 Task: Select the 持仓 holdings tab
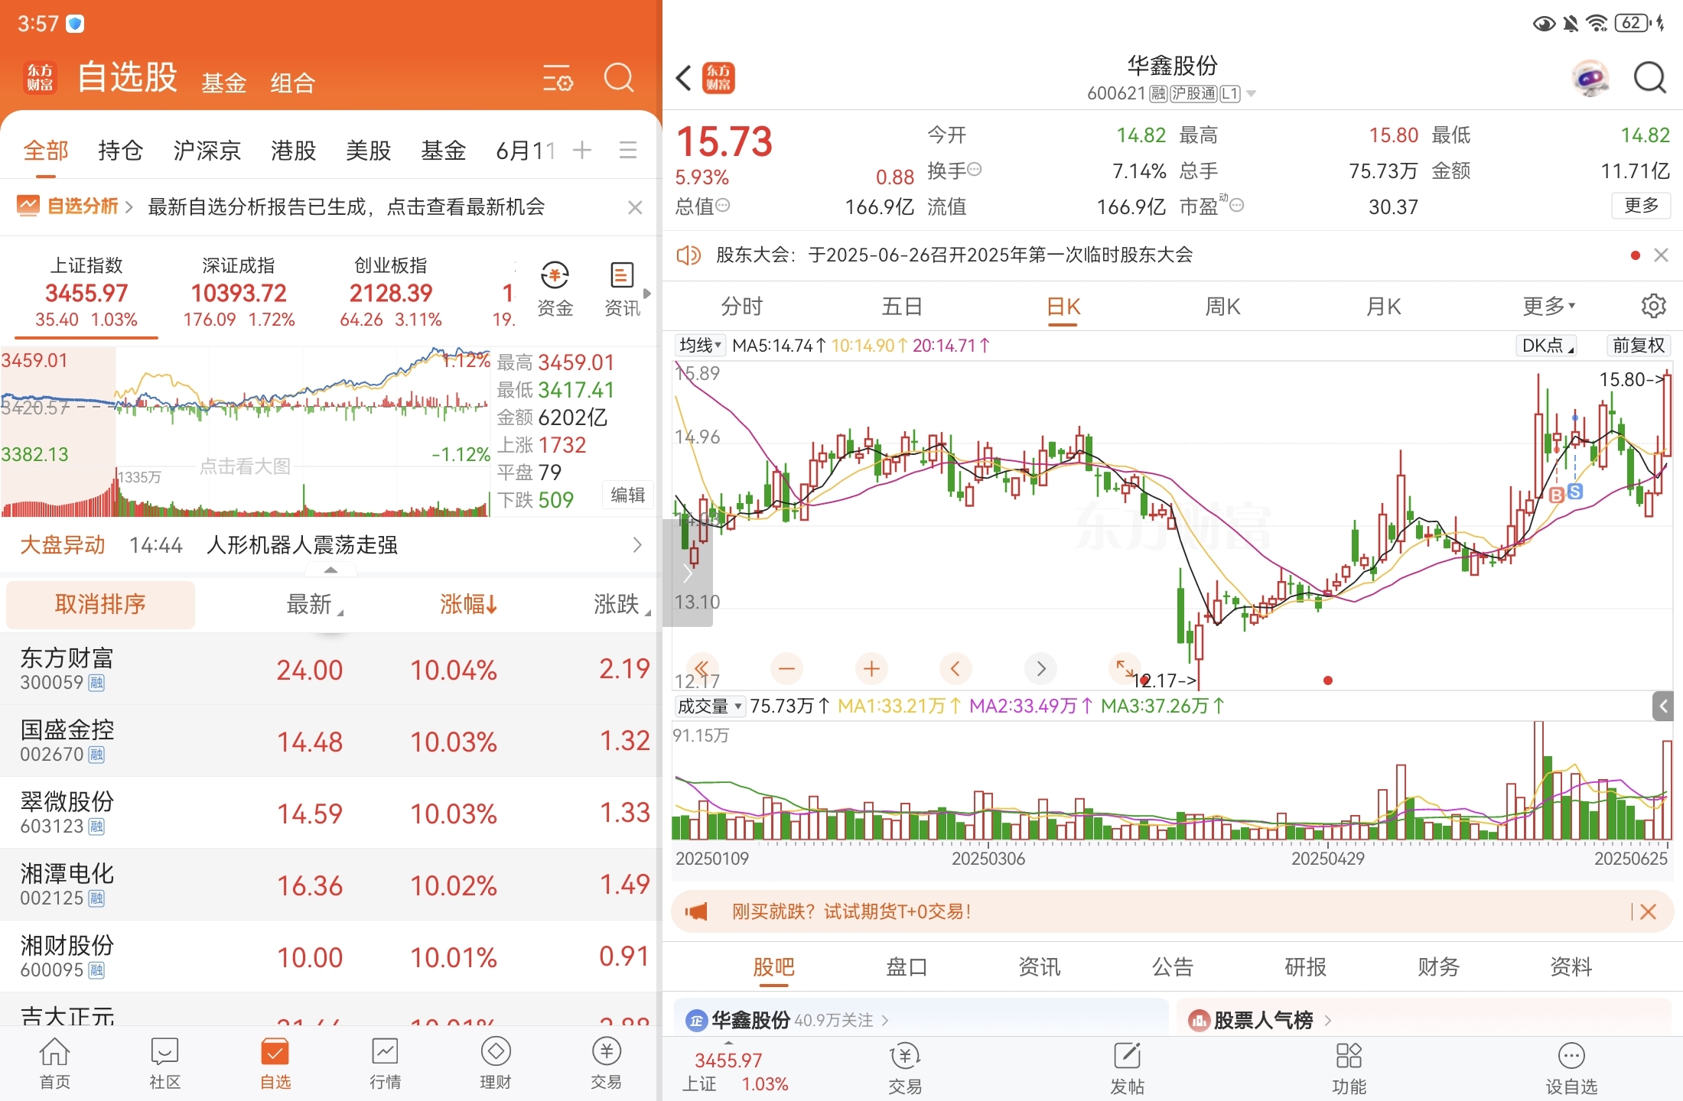click(x=120, y=151)
